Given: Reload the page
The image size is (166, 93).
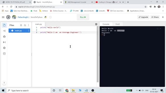Looking at the screenshot, I should point(11,7).
